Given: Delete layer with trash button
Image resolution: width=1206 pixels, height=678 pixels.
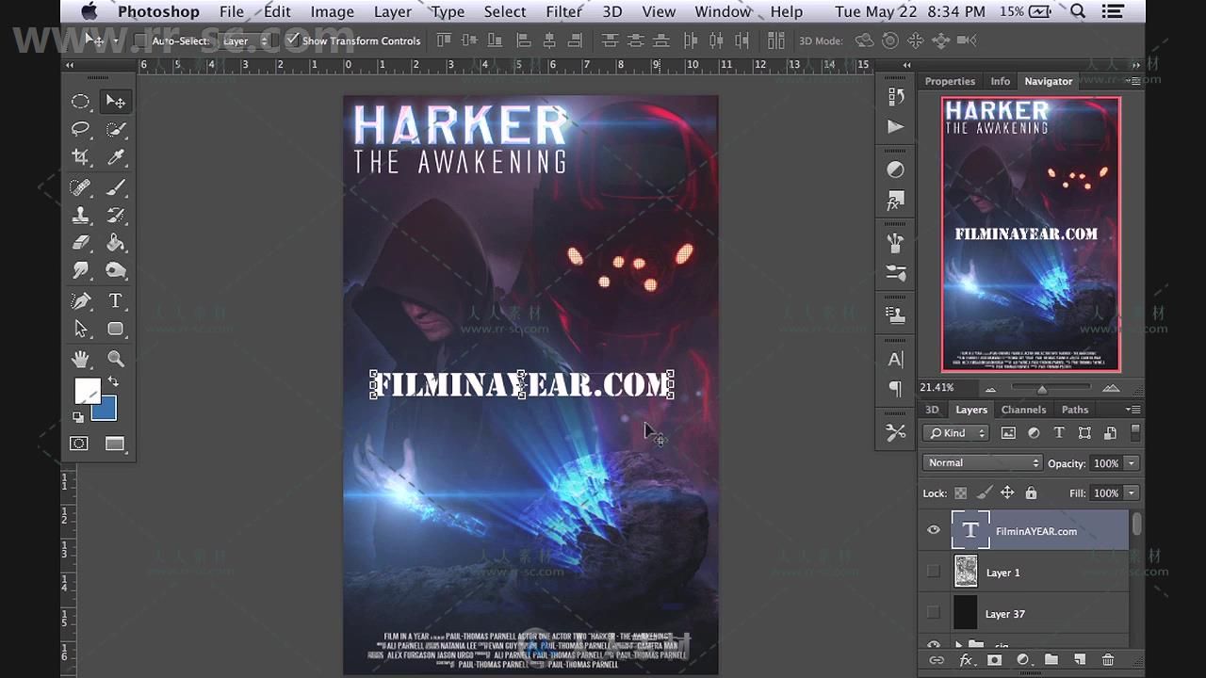Looking at the screenshot, I should click(x=1108, y=661).
